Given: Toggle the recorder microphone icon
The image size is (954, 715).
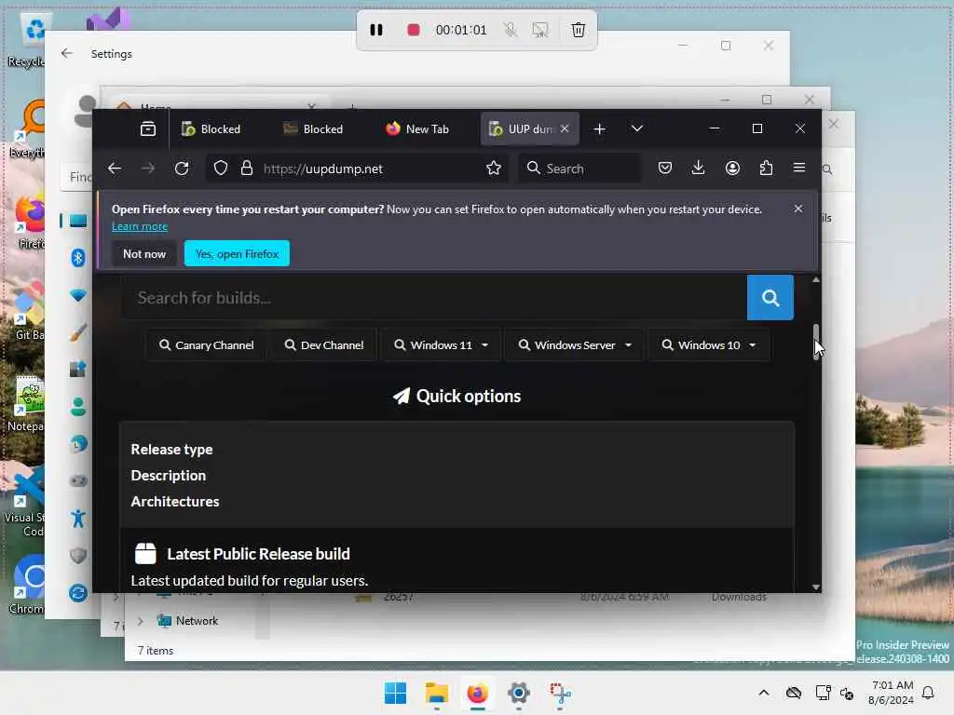Looking at the screenshot, I should [x=510, y=30].
